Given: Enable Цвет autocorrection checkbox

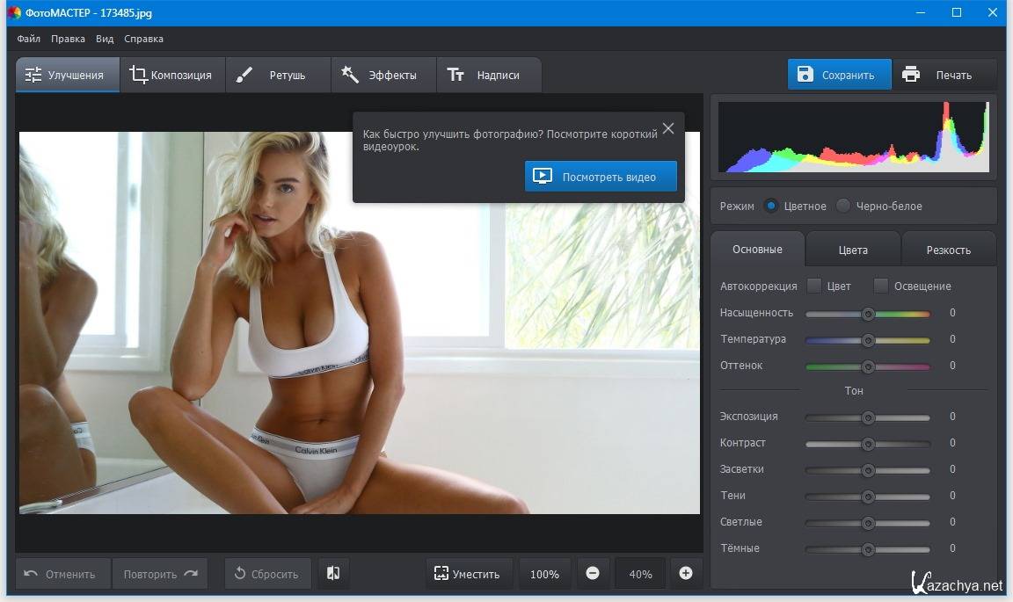Looking at the screenshot, I should (814, 286).
